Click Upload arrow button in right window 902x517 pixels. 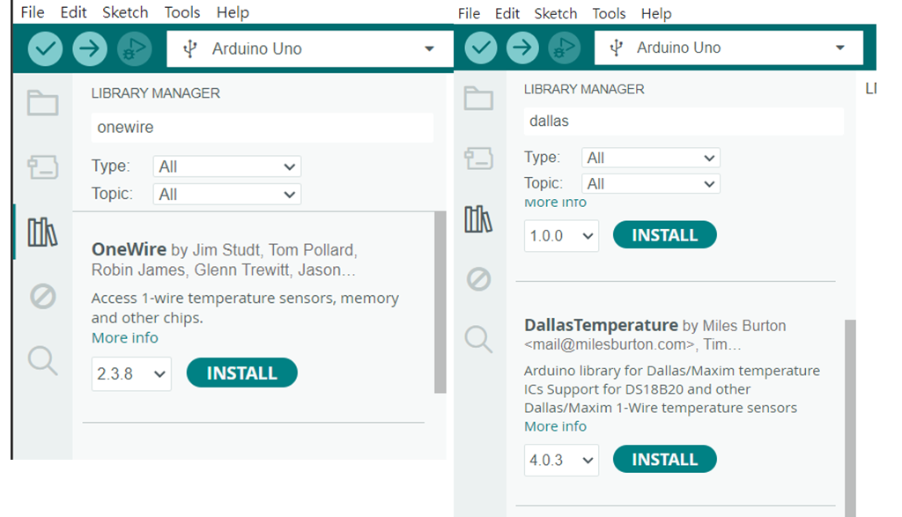point(522,48)
